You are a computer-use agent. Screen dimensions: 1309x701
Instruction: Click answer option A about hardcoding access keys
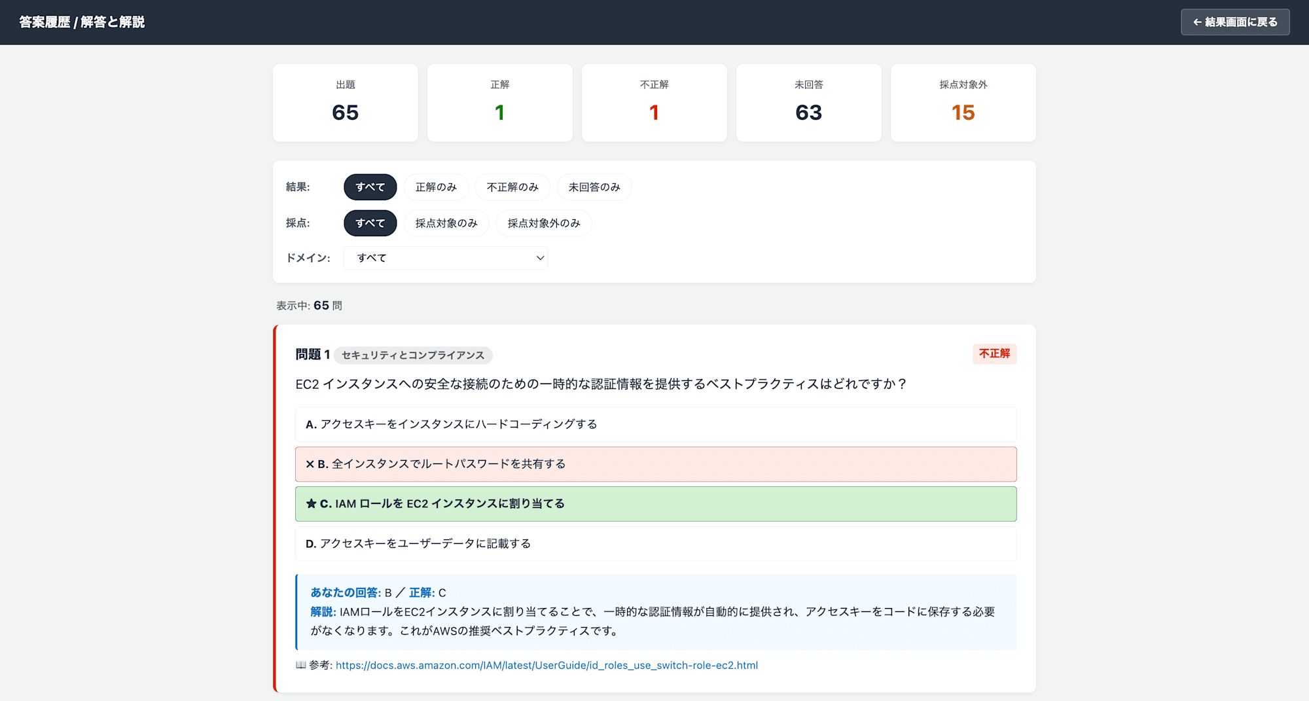coord(656,424)
